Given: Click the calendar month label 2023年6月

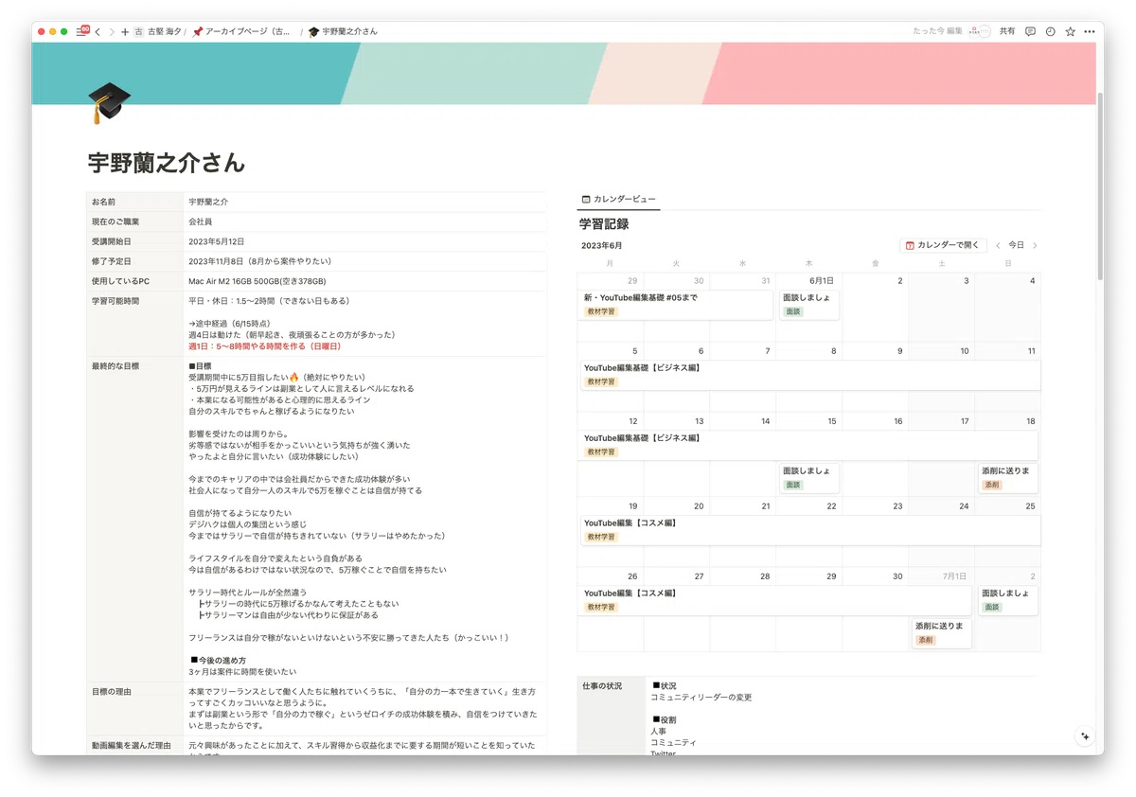Looking at the screenshot, I should 601,245.
